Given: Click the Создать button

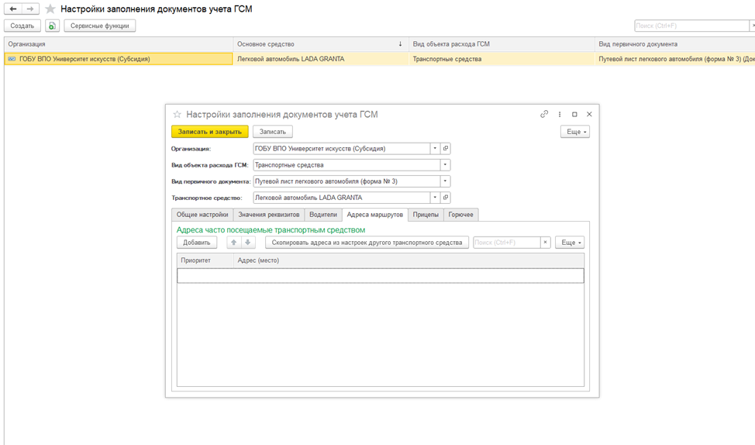Looking at the screenshot, I should click(x=22, y=26).
